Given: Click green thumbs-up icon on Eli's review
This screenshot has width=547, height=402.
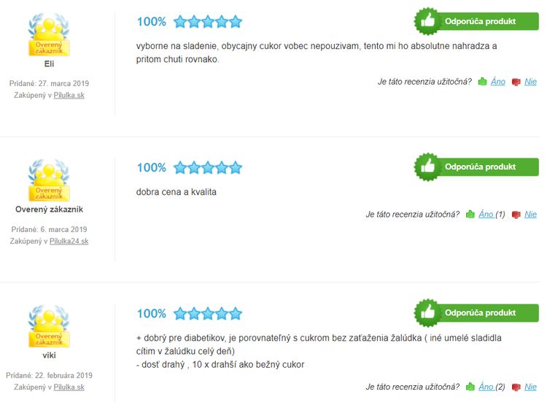Looking at the screenshot, I should click(x=483, y=82).
